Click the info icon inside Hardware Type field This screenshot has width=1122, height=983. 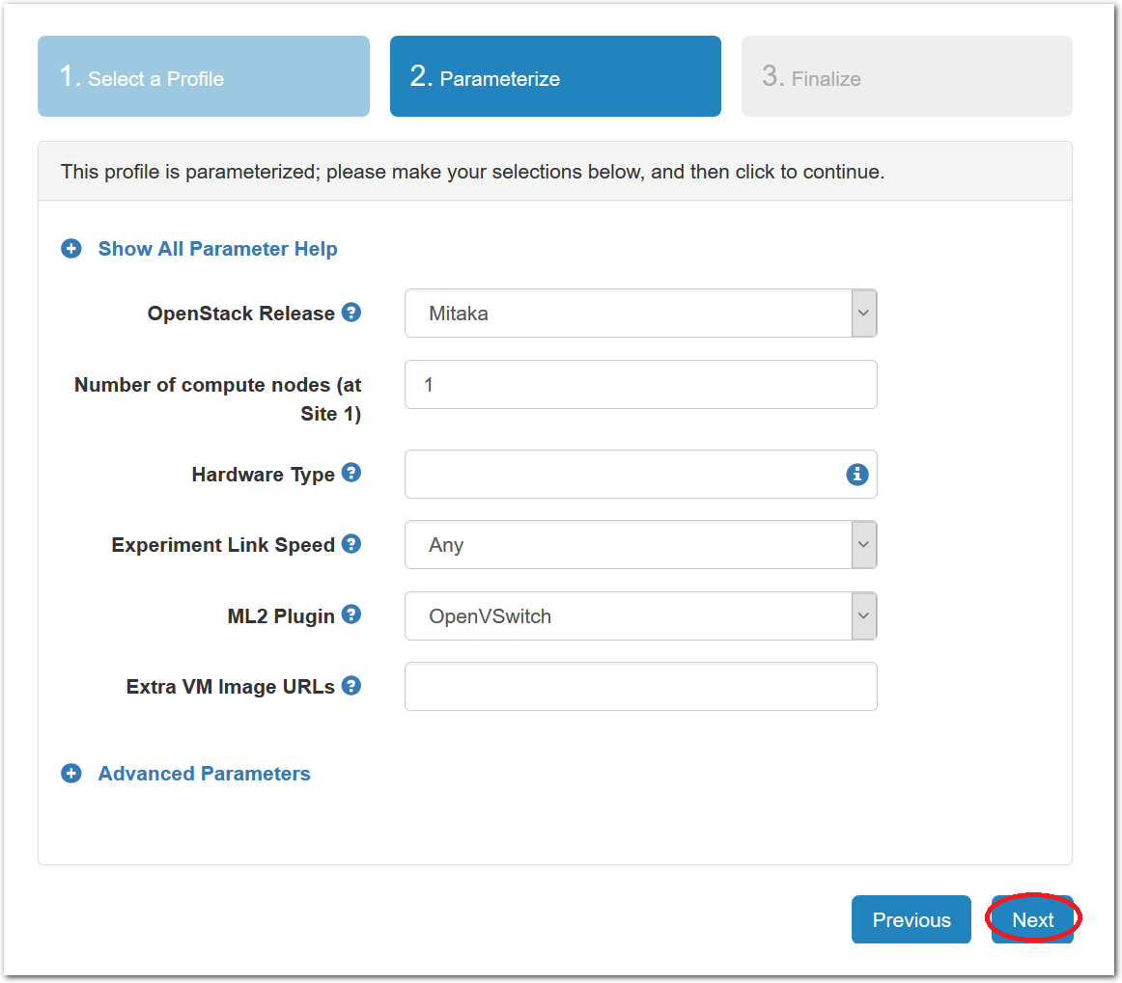857,474
